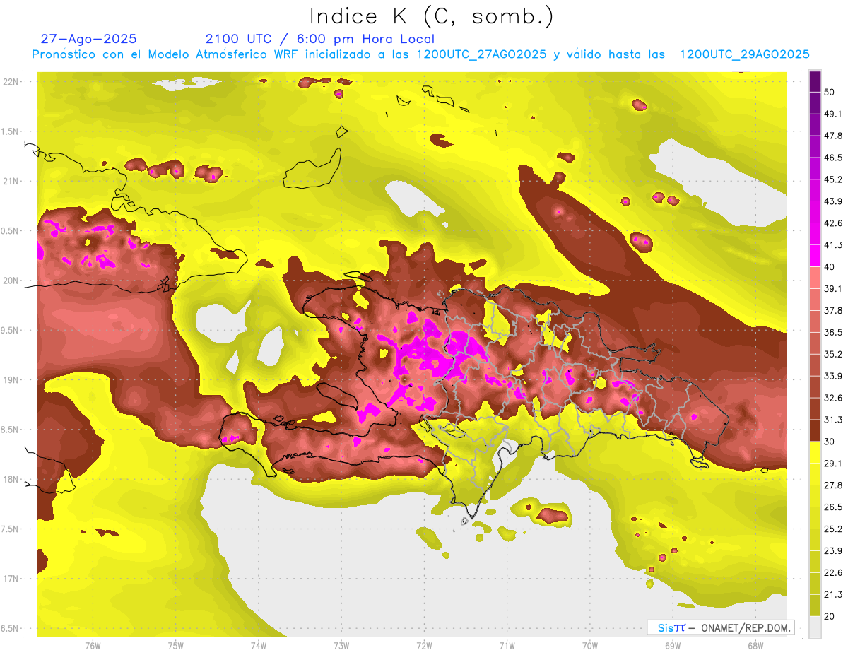Click the date '27-Ago-2025'

click(89, 39)
